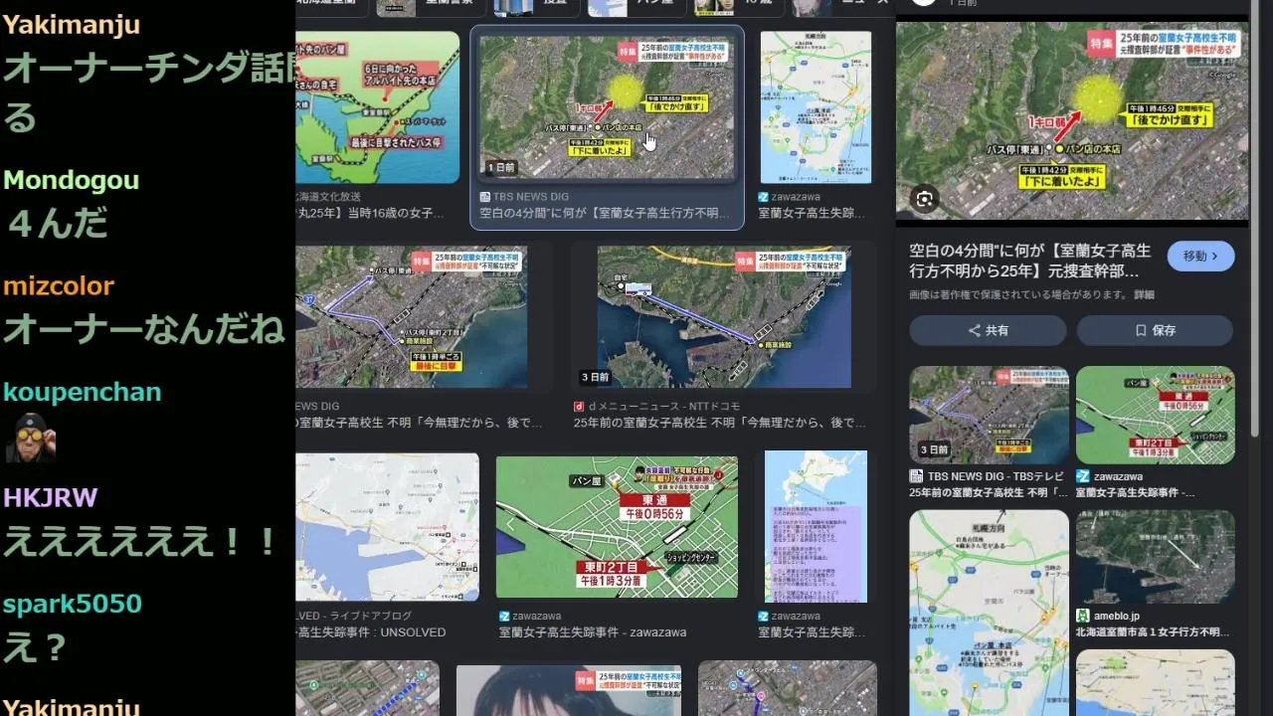Open 室蘭女子高生失踪事件 - zawazawa title
Viewport: 1273px width, 716px height.
[593, 632]
